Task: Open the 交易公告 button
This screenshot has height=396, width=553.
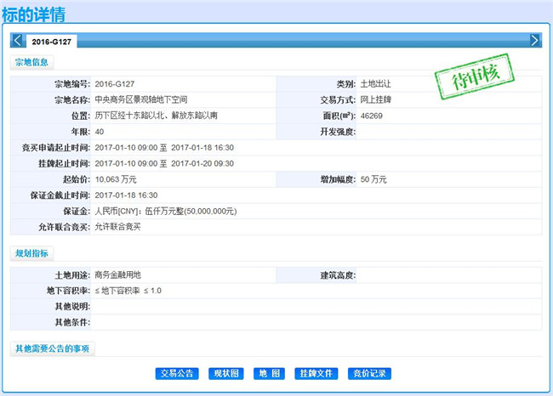Action: tap(177, 373)
